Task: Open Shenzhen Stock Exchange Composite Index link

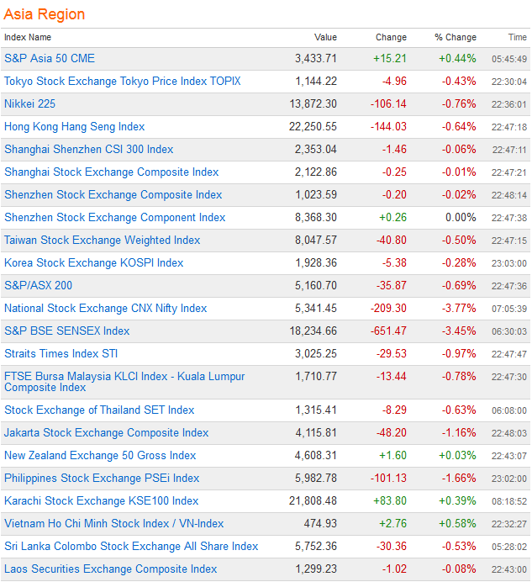Action: coord(113,194)
